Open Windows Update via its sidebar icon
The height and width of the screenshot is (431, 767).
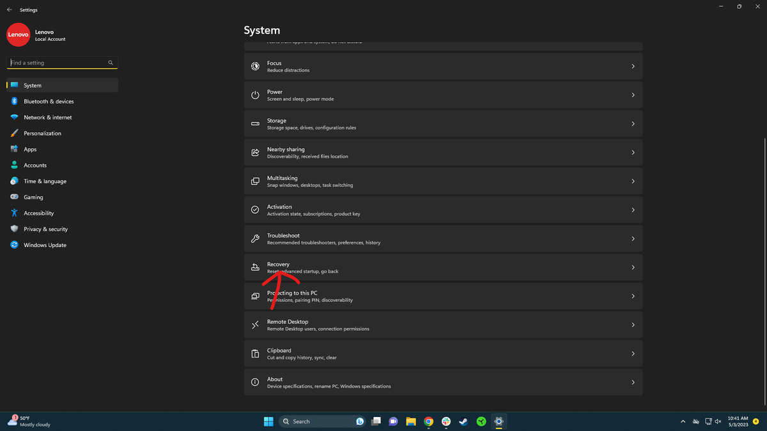14,245
